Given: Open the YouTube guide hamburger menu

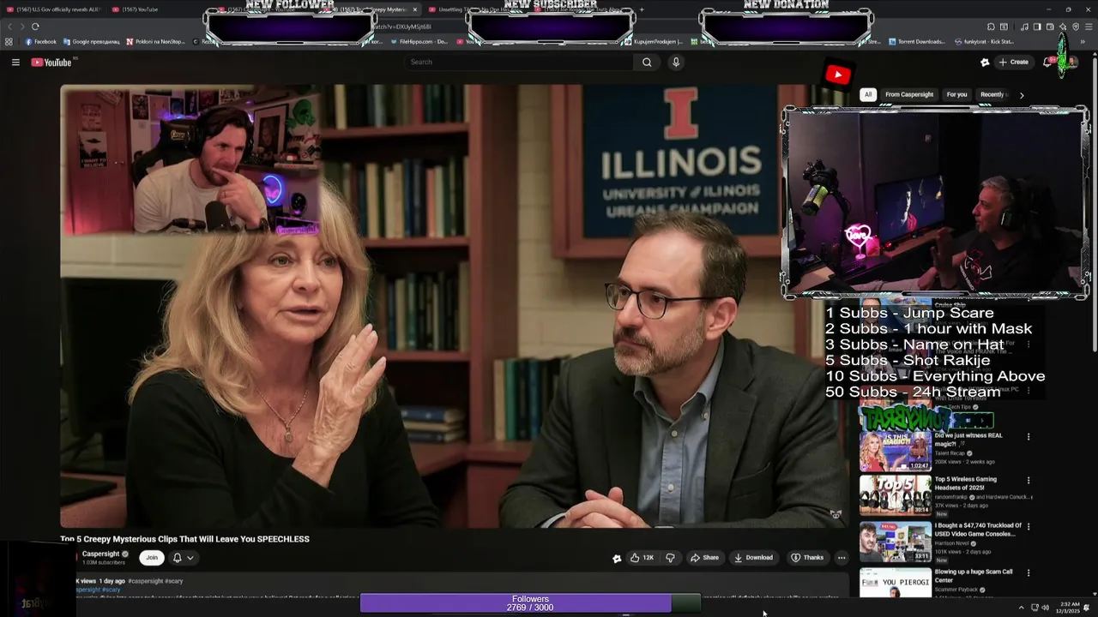Looking at the screenshot, I should (15, 62).
